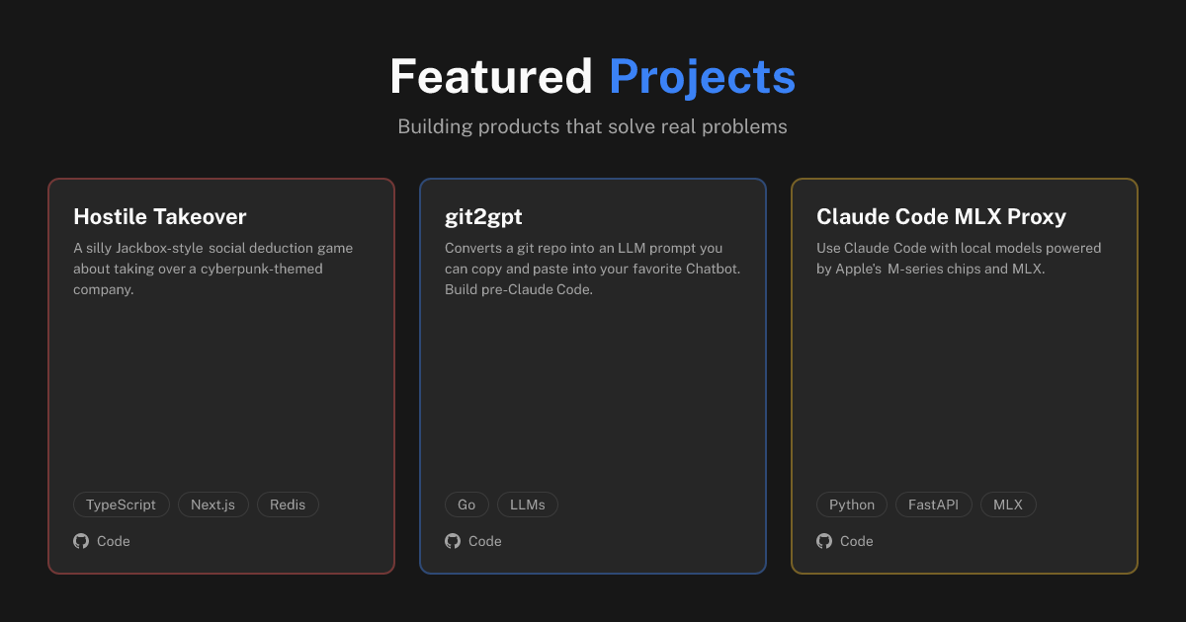This screenshot has width=1186, height=622.
Task: Click the Hostile Takeover project title
Action: (159, 216)
